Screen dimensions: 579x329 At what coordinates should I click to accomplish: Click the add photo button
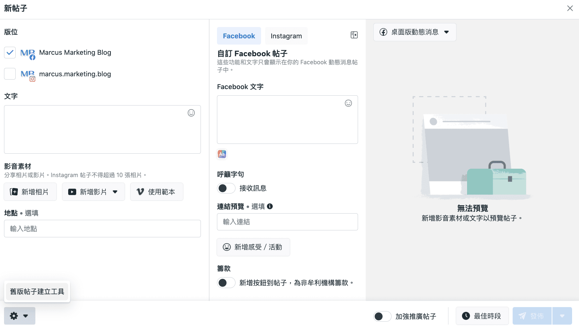click(30, 192)
